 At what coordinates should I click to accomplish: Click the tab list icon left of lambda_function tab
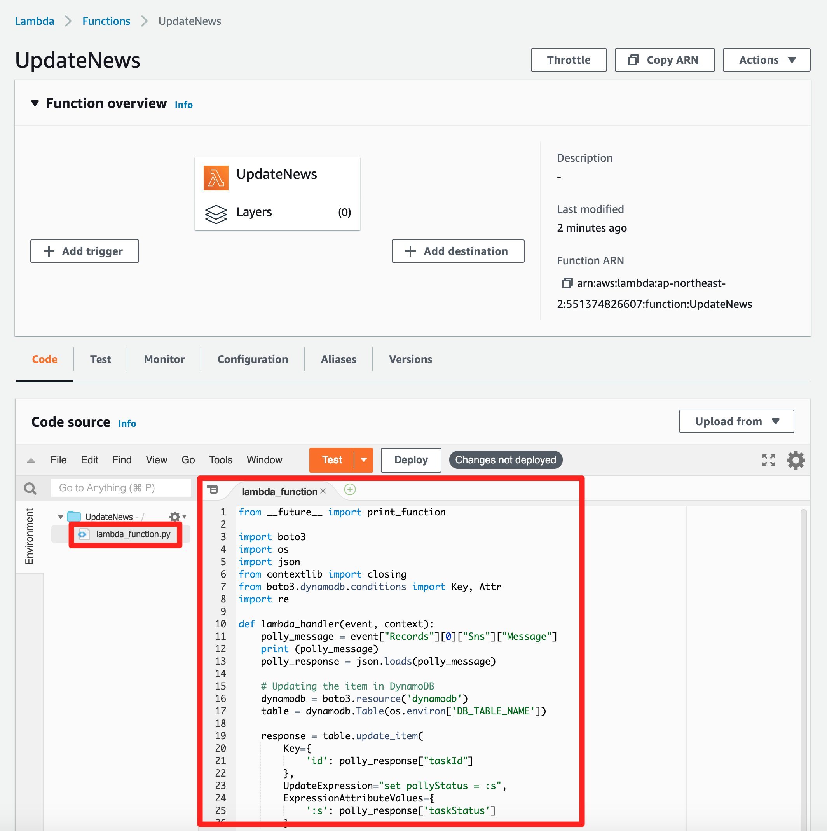[213, 489]
